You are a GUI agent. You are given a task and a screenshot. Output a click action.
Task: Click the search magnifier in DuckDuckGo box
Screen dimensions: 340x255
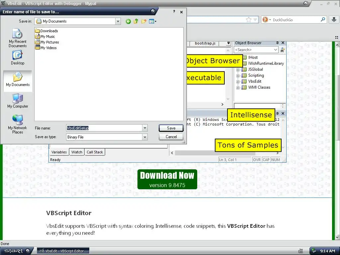[323, 20]
